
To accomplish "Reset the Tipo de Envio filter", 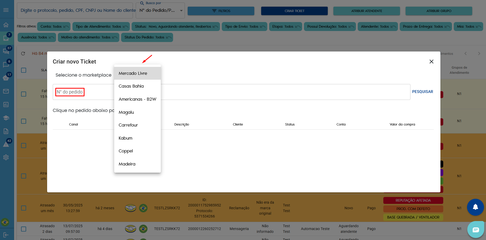I will pos(263,27).
